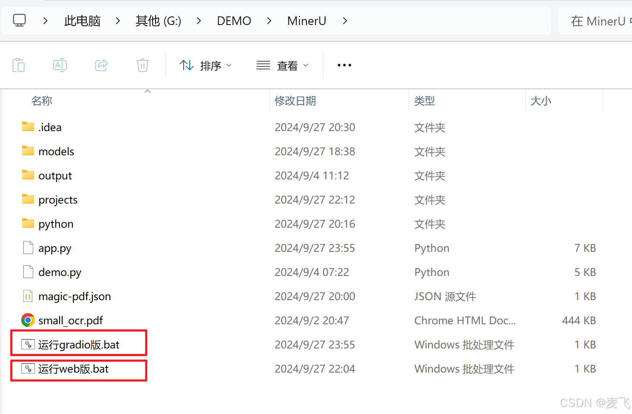632x414 pixels.
Task: Select the python folder icon
Action: tap(28, 223)
